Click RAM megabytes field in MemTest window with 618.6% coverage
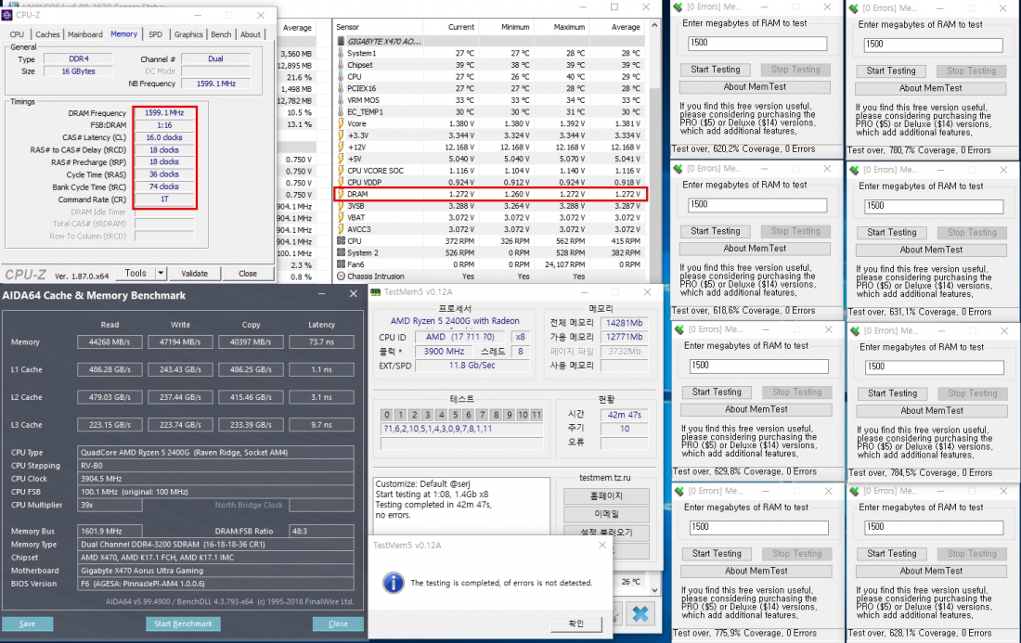This screenshot has height=643, width=1021. point(758,204)
